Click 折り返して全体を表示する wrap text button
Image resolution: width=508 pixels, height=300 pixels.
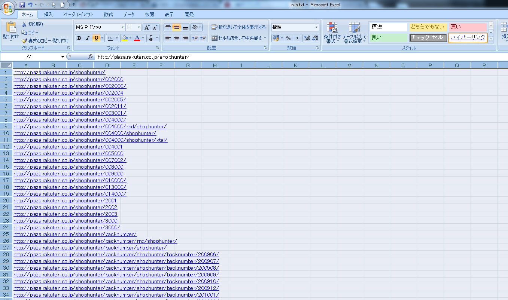[x=238, y=27]
